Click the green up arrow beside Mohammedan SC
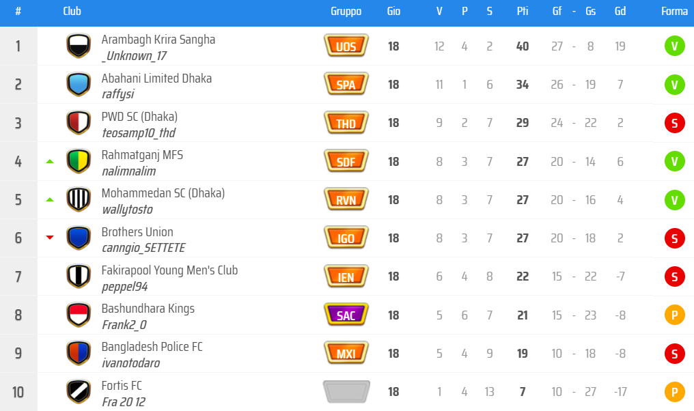The width and height of the screenshot is (694, 411). click(49, 199)
